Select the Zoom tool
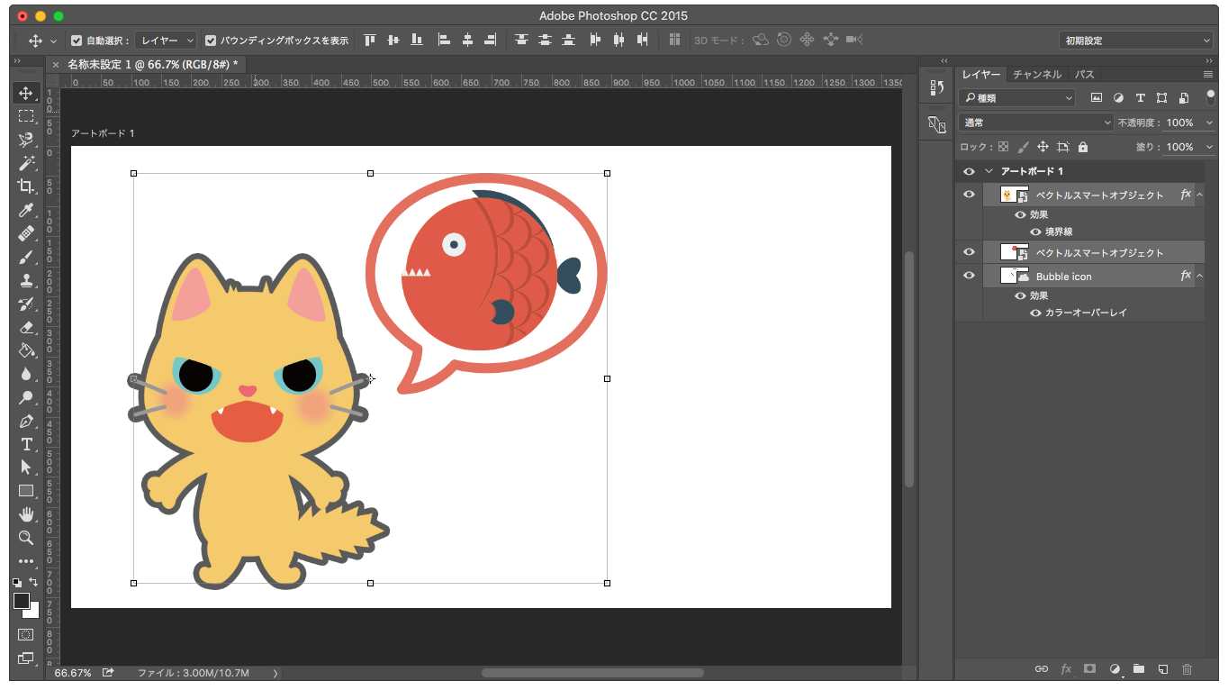The image size is (1228, 690). [x=25, y=538]
